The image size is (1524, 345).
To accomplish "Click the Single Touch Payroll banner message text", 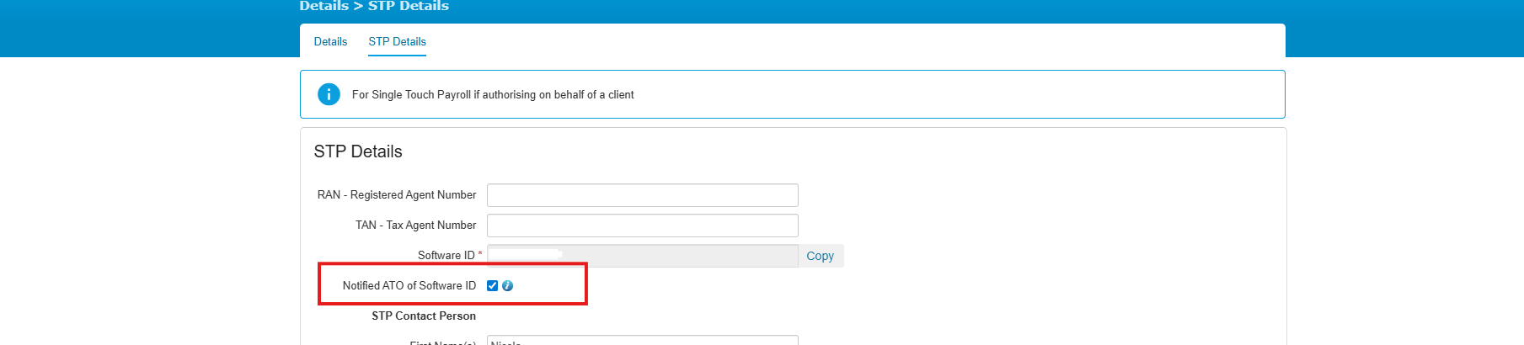I will [493, 94].
